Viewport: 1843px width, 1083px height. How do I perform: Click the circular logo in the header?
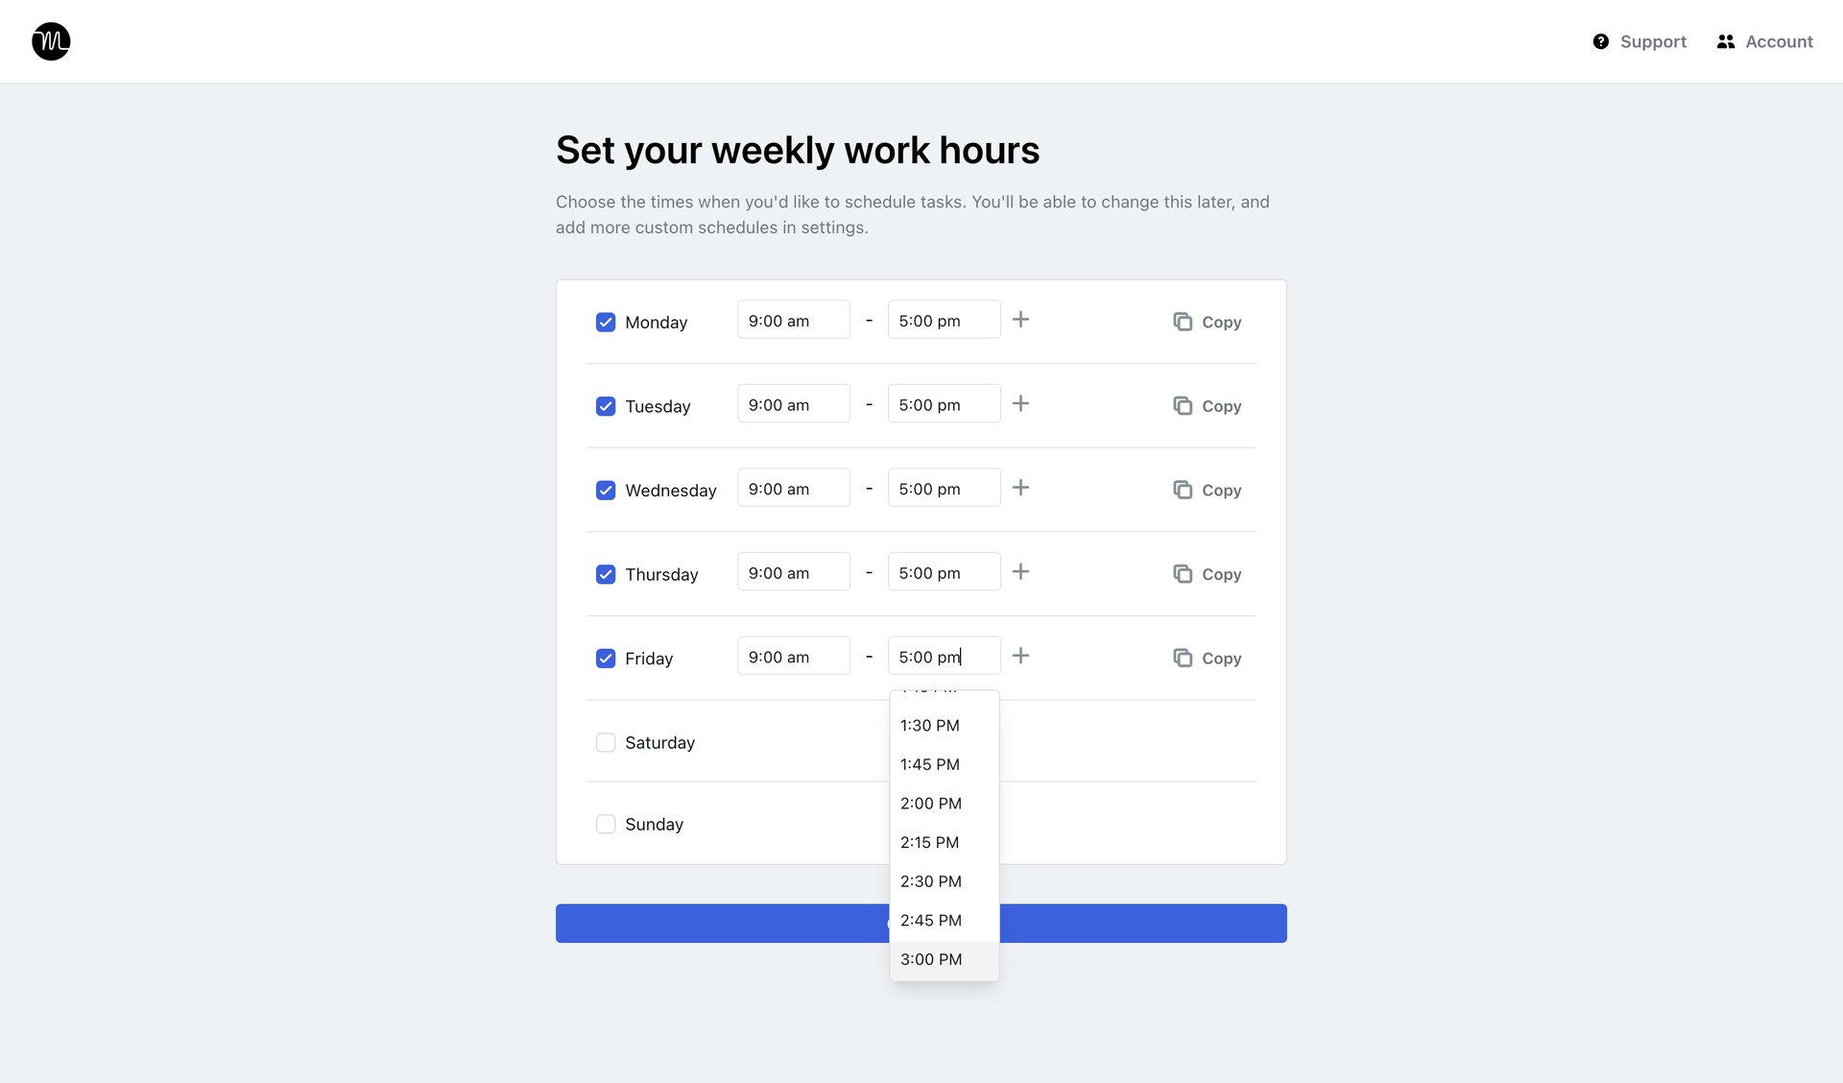(x=50, y=41)
